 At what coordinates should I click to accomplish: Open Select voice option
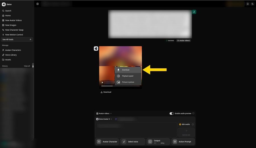pyautogui.click(x=133, y=142)
